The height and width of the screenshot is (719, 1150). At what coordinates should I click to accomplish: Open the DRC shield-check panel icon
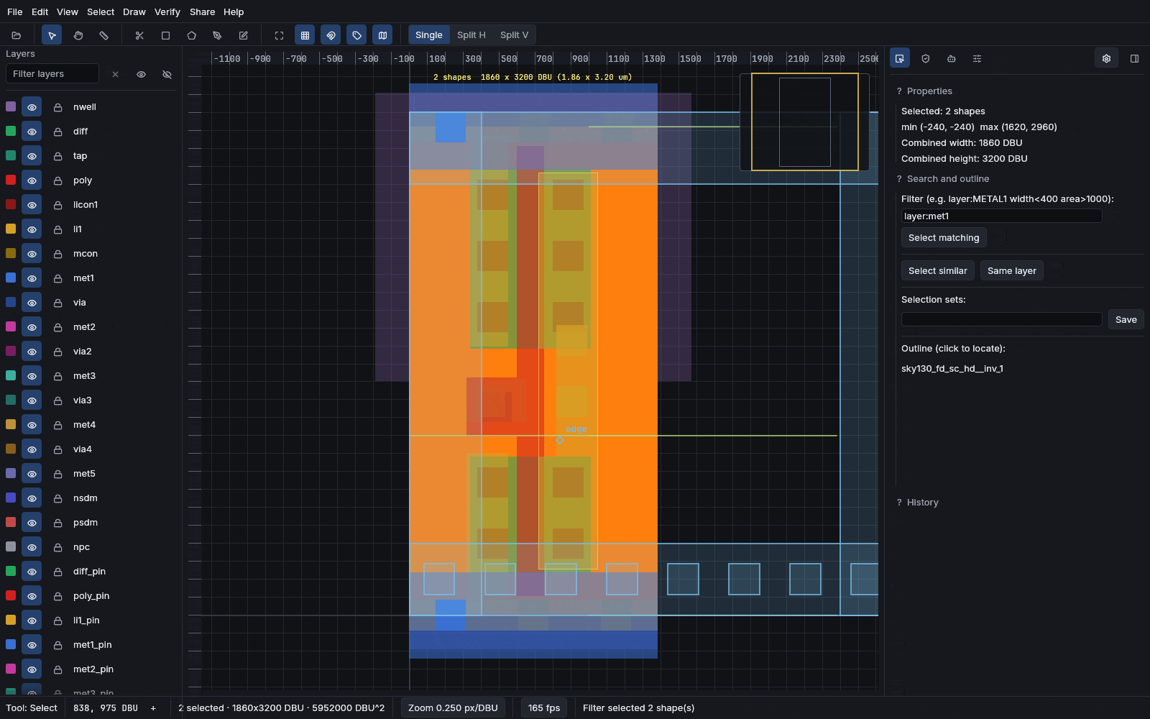click(x=926, y=58)
